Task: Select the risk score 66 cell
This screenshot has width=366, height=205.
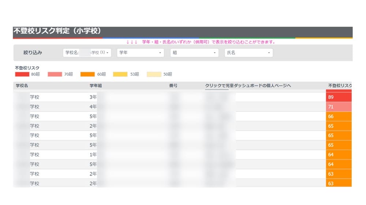Action: point(338,116)
